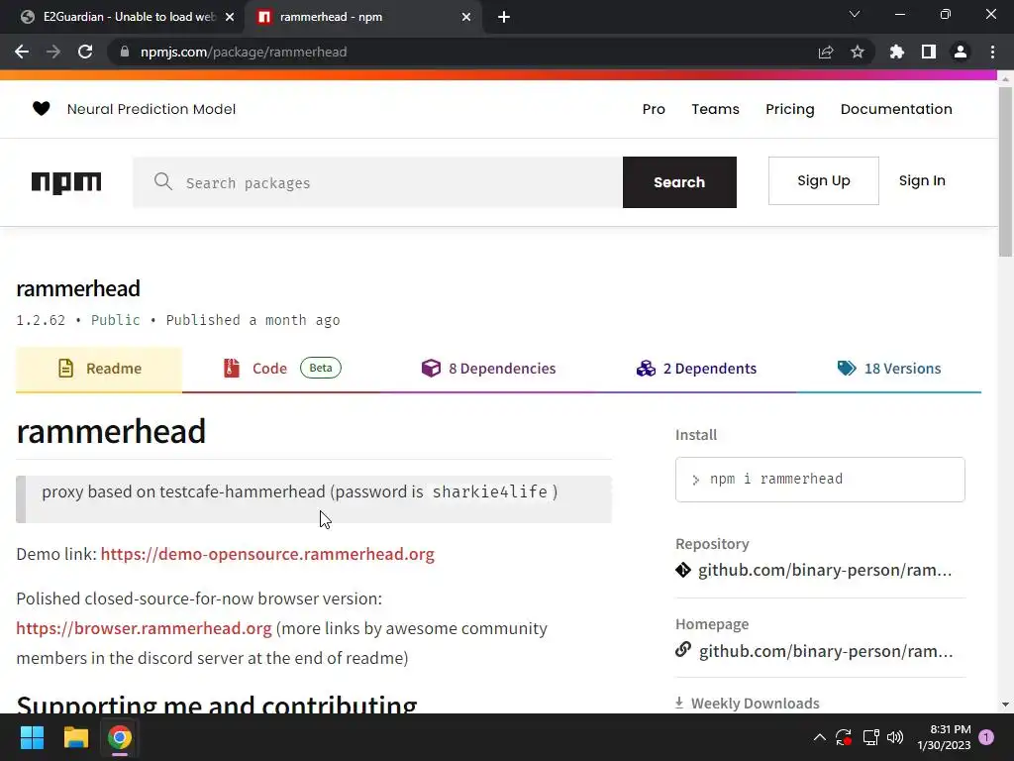Image resolution: width=1014 pixels, height=761 pixels.
Task: Switch to E2Guardian browser tab
Action: tap(123, 17)
